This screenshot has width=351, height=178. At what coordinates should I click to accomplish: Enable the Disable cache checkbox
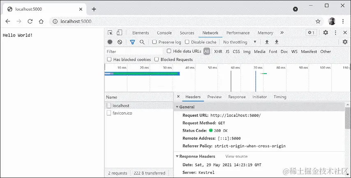(x=187, y=42)
